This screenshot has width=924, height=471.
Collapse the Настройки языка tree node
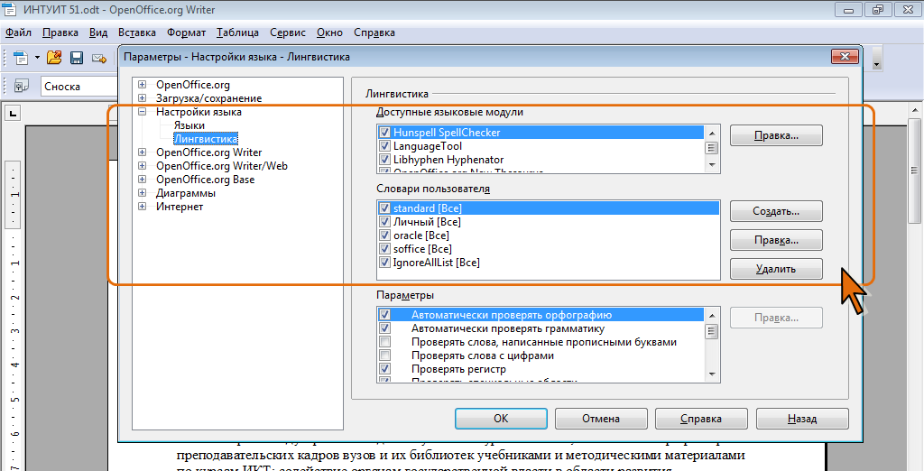pos(143,112)
